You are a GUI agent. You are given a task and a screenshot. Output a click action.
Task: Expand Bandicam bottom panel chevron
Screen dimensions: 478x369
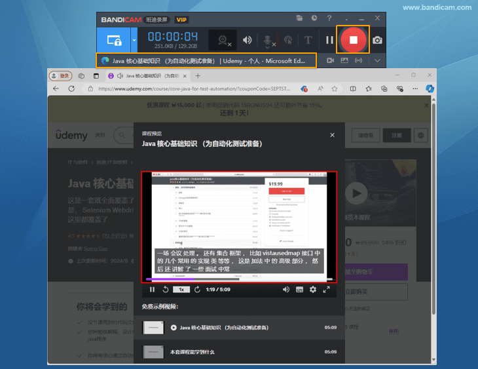377,60
